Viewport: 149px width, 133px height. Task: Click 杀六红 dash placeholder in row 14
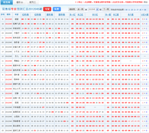coord(95,107)
